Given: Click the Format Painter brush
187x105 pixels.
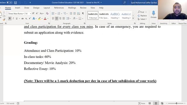Looking at the screenshot, I should pyautogui.click(x=4, y=20).
